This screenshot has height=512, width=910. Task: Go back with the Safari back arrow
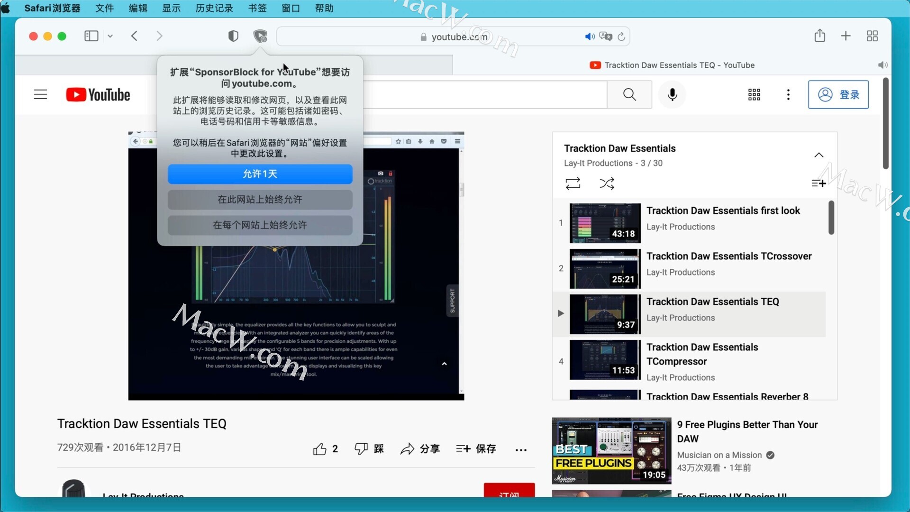135,36
